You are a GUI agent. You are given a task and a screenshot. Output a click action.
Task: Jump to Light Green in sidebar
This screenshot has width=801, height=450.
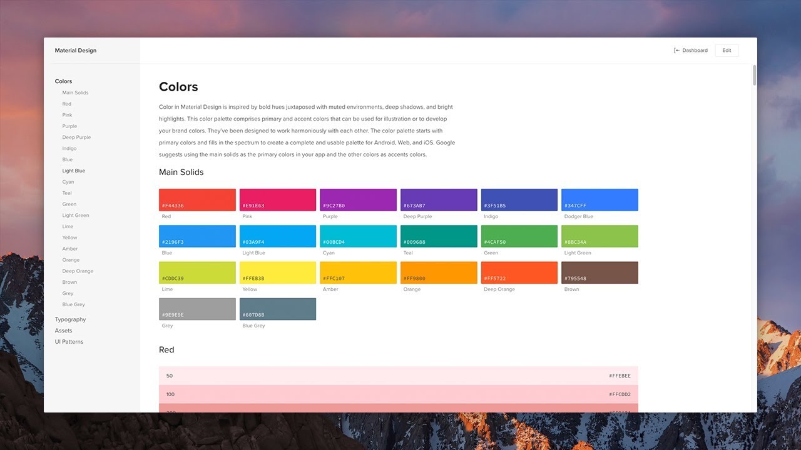pos(76,216)
